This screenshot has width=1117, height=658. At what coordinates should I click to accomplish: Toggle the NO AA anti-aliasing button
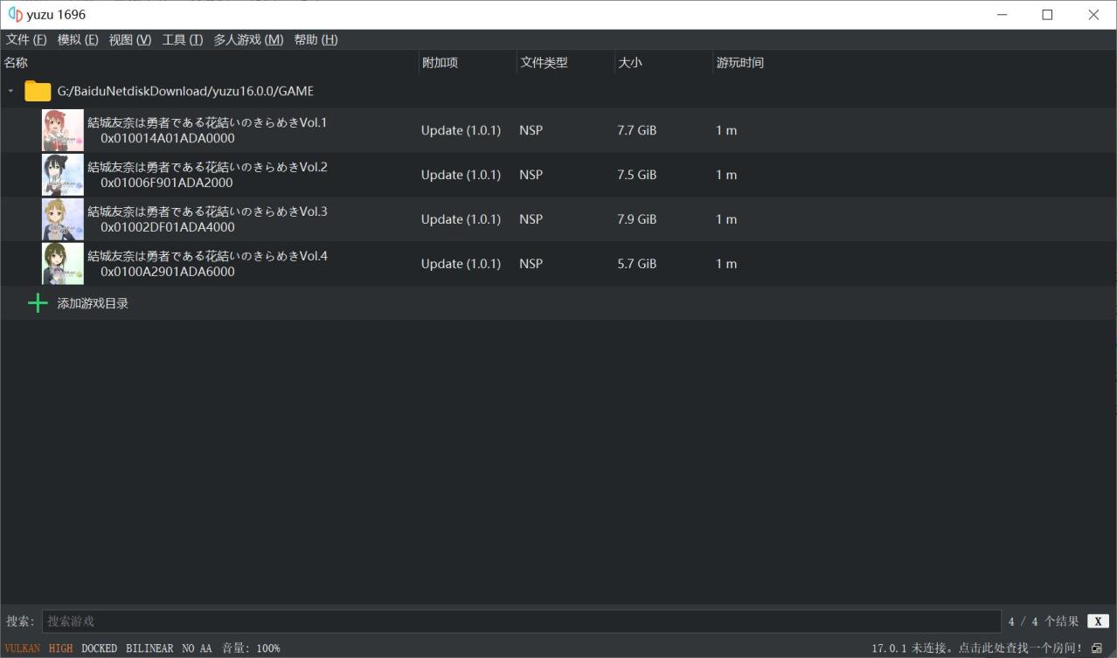click(197, 648)
